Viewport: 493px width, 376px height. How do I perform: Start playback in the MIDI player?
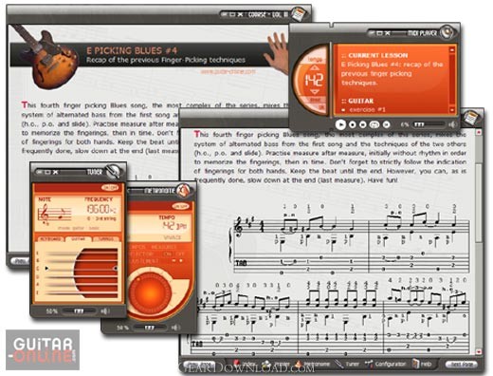[x=340, y=124]
